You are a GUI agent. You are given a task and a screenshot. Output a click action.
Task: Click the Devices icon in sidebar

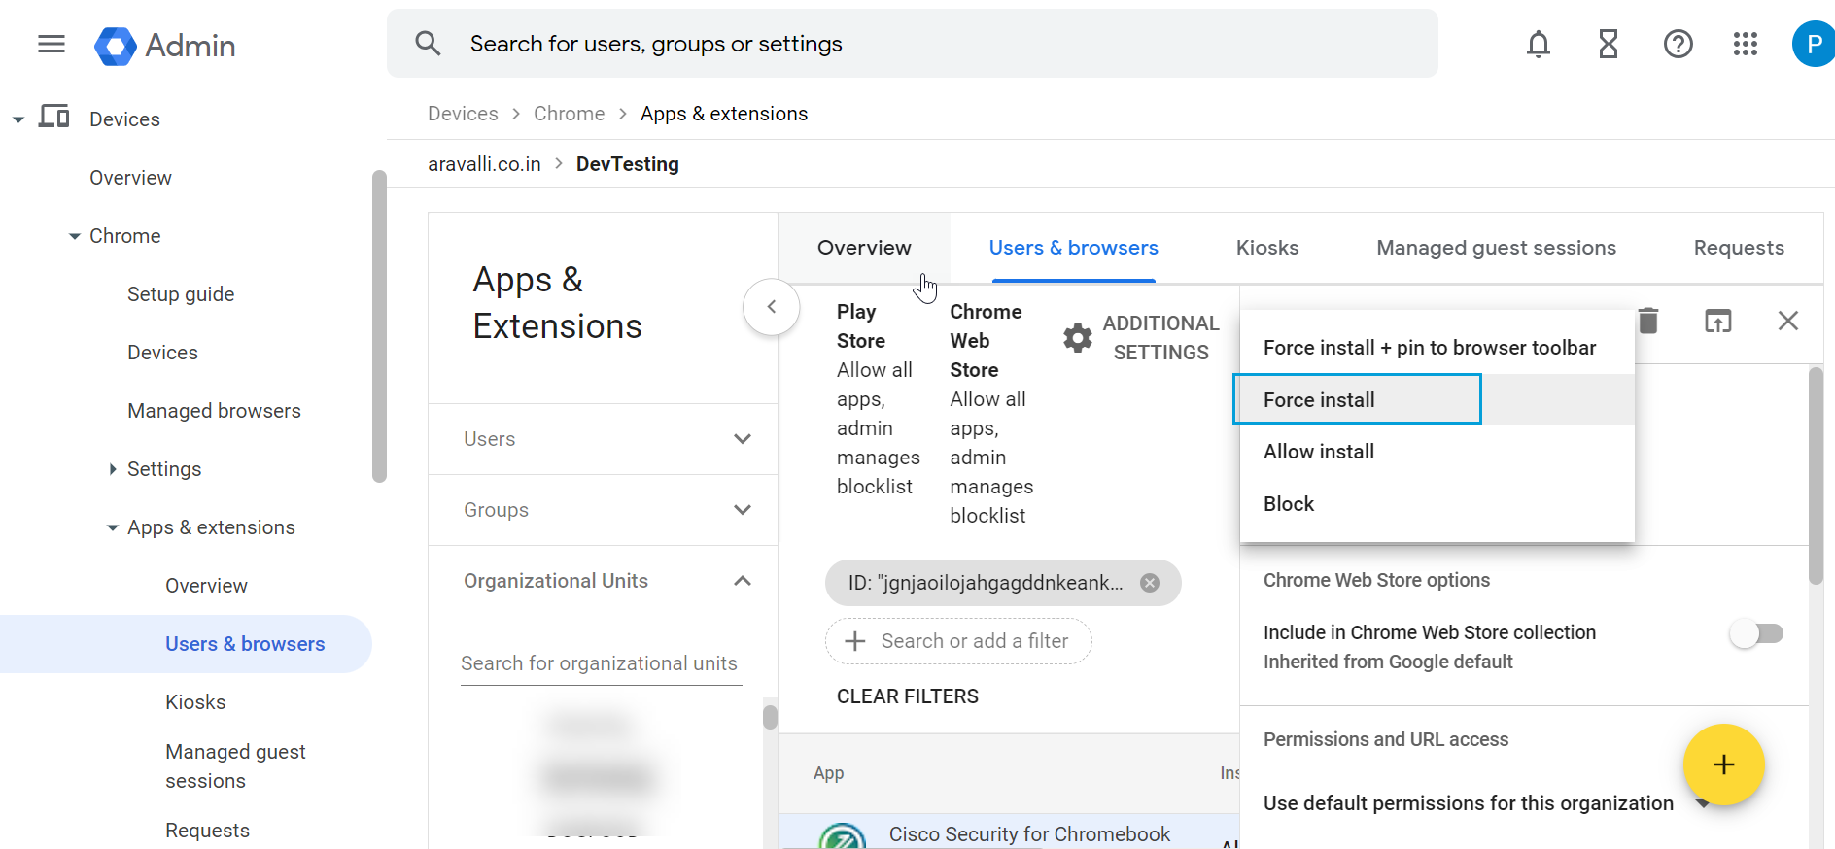coord(54,118)
